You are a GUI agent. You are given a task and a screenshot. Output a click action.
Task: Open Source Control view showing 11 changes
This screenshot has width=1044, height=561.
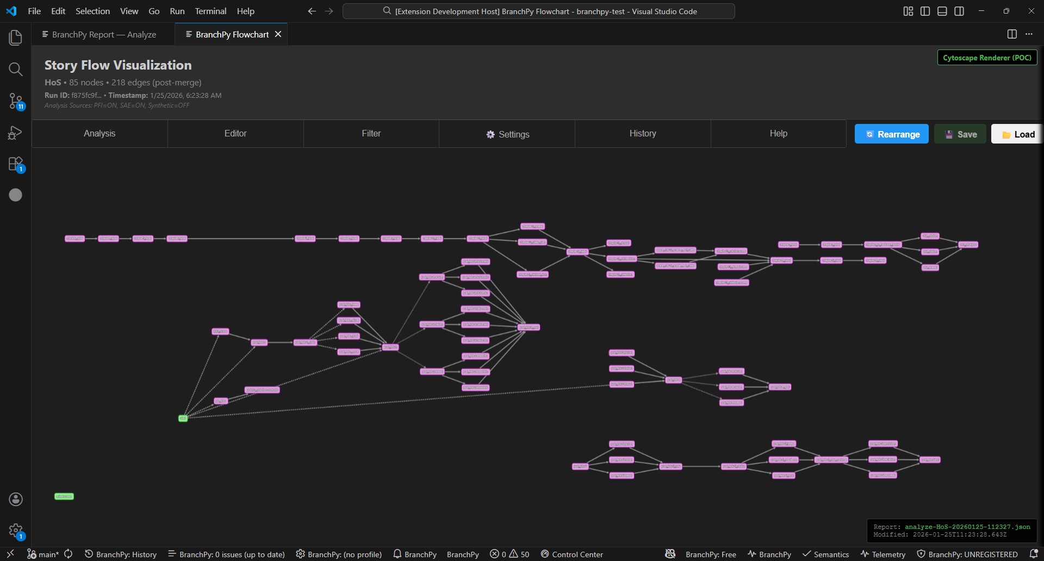(15, 101)
